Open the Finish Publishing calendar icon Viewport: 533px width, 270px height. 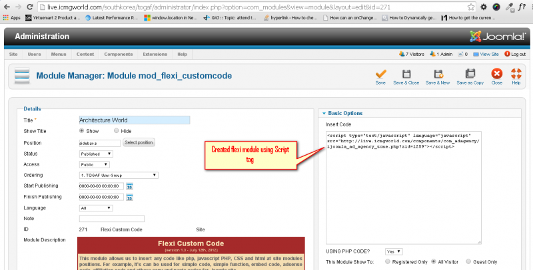[x=129, y=197]
